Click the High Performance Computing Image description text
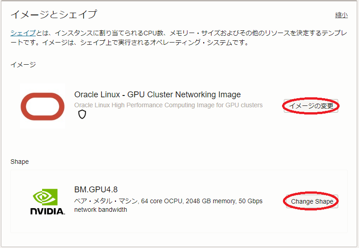Screen dimensions: 359x248 pyautogui.click(x=168, y=105)
